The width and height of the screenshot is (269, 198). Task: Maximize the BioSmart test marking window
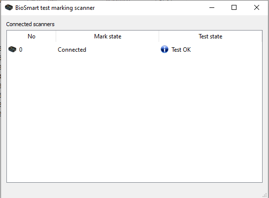(234, 7)
